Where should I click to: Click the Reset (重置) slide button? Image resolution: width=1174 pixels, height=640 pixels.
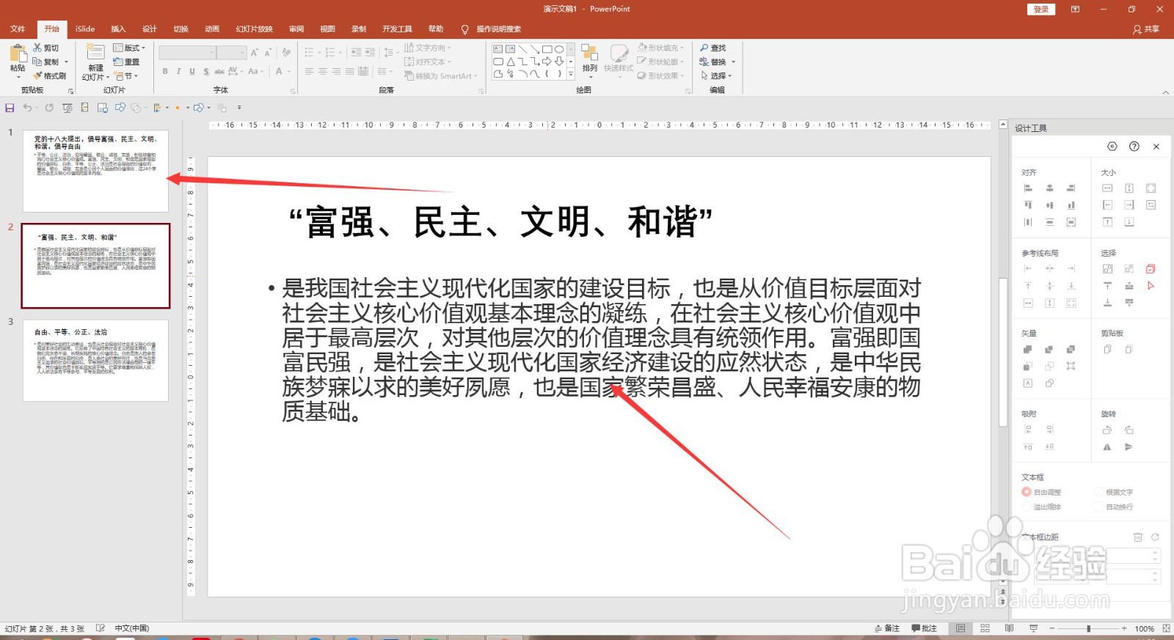(127, 62)
